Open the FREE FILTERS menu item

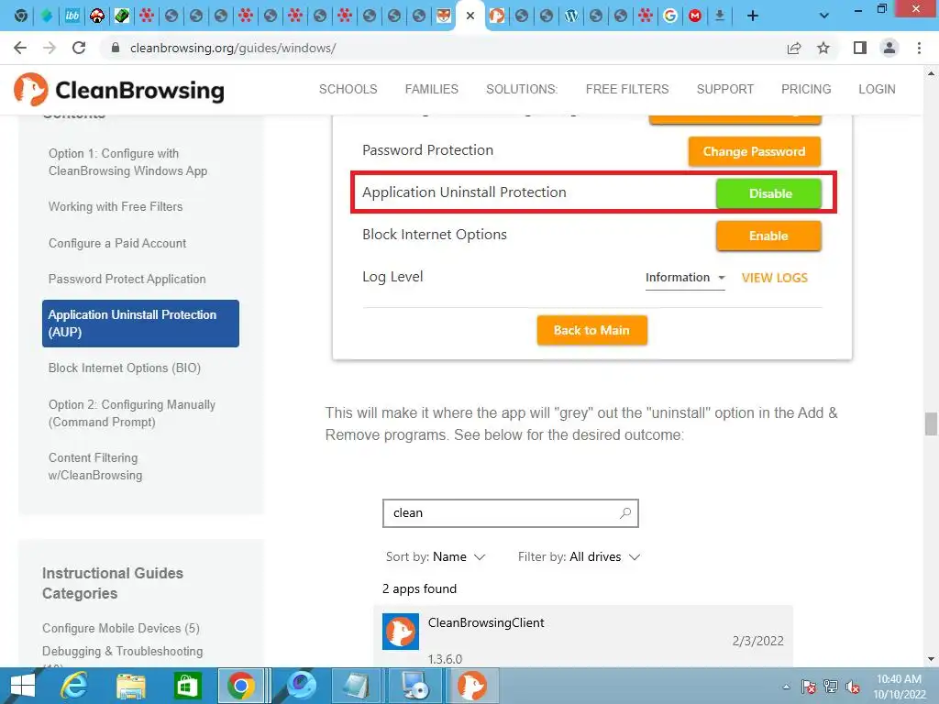627,89
